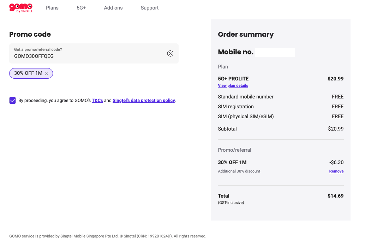This screenshot has height=241, width=365.
Task: Remove the 30% OFF 1M chip via its X
Action: click(46, 73)
